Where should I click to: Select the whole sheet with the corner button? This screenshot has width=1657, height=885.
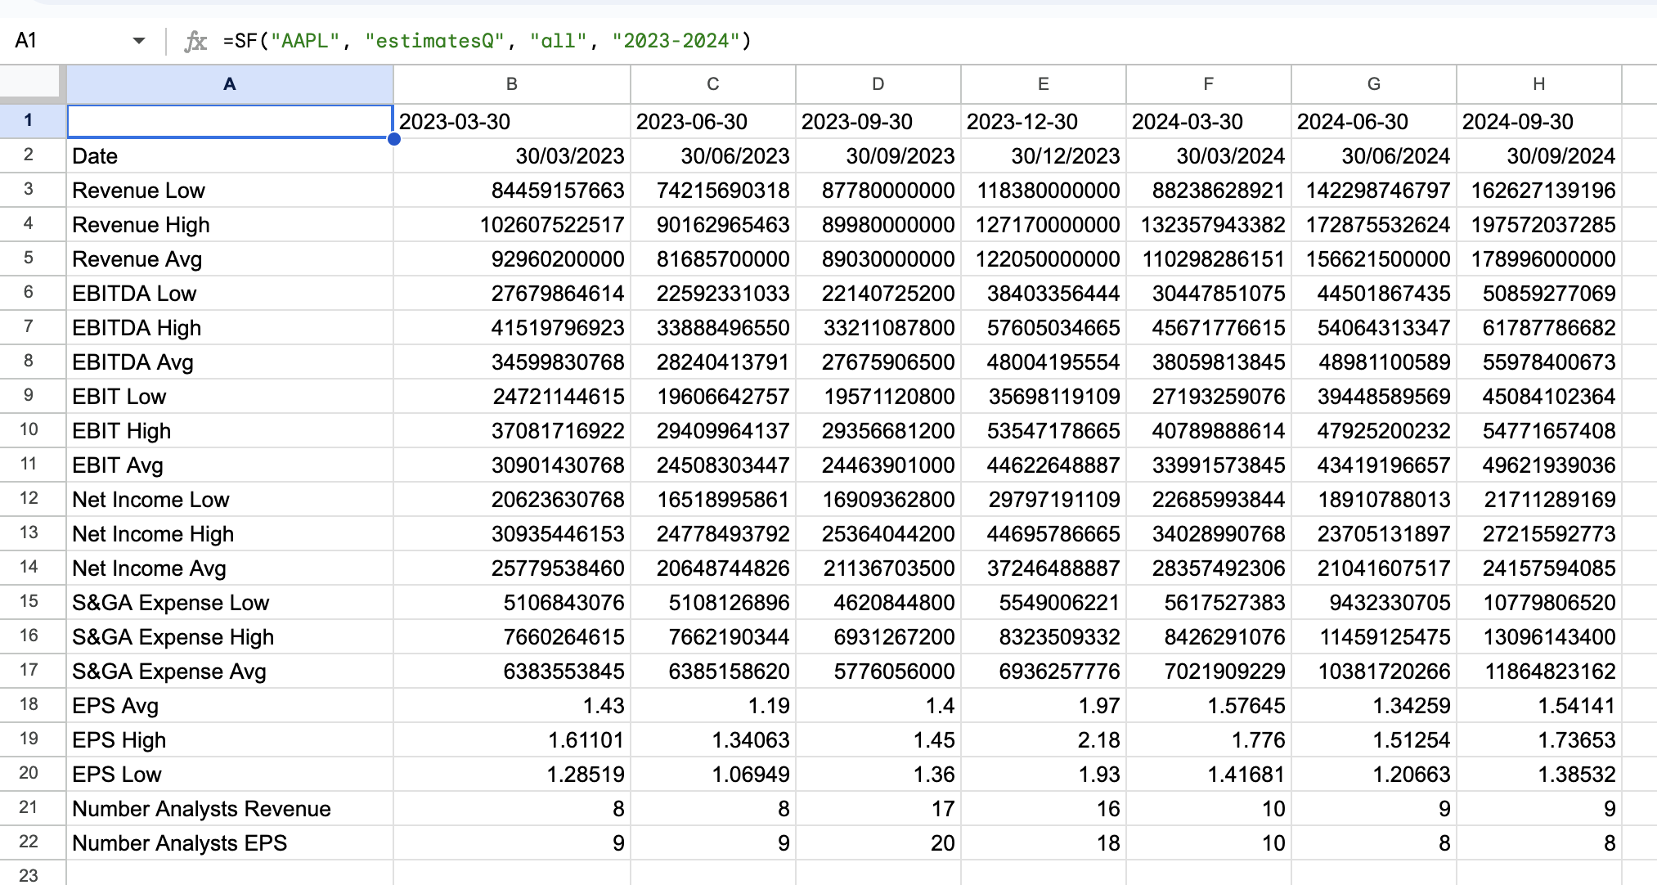33,83
